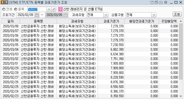Viewport: 184px width, 99px height.
Task: Select the row dated 2020/03/03
Action: [90, 54]
